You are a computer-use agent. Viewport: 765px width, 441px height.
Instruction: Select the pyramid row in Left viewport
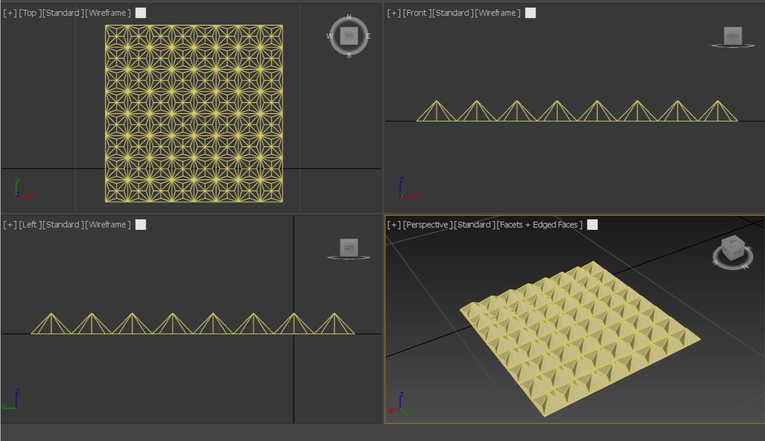coord(192,323)
